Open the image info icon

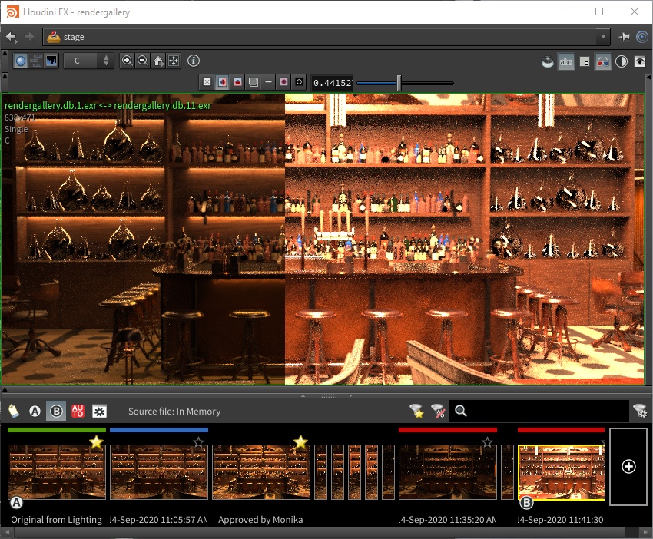(x=194, y=61)
